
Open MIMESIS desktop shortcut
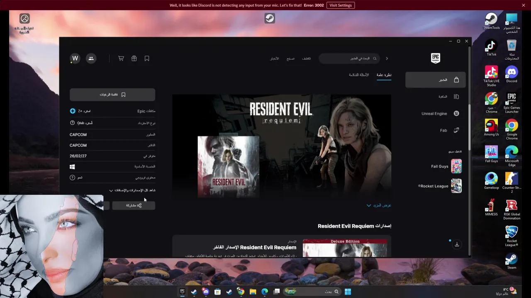tap(492, 208)
